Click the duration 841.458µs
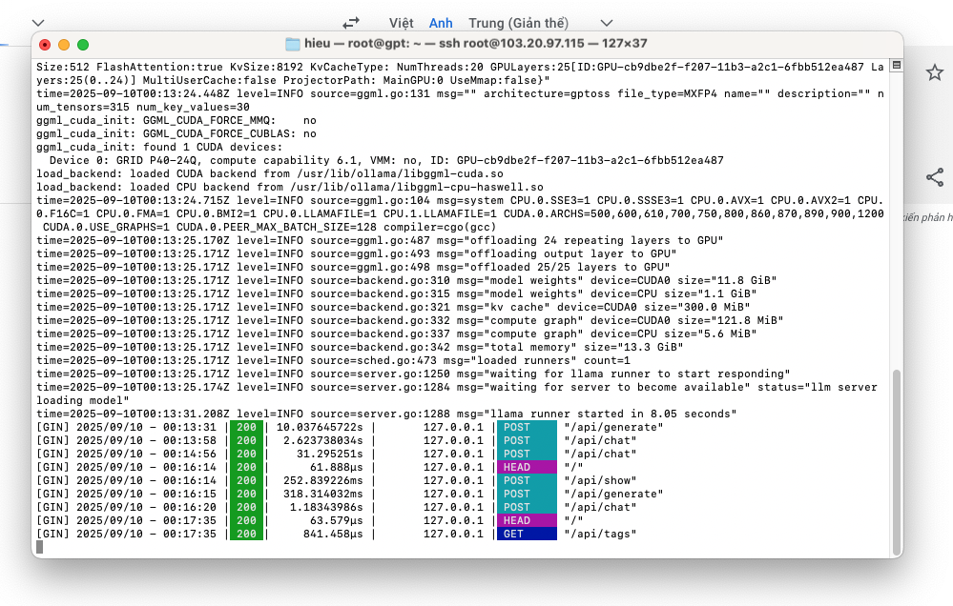The image size is (953, 606). pos(333,534)
